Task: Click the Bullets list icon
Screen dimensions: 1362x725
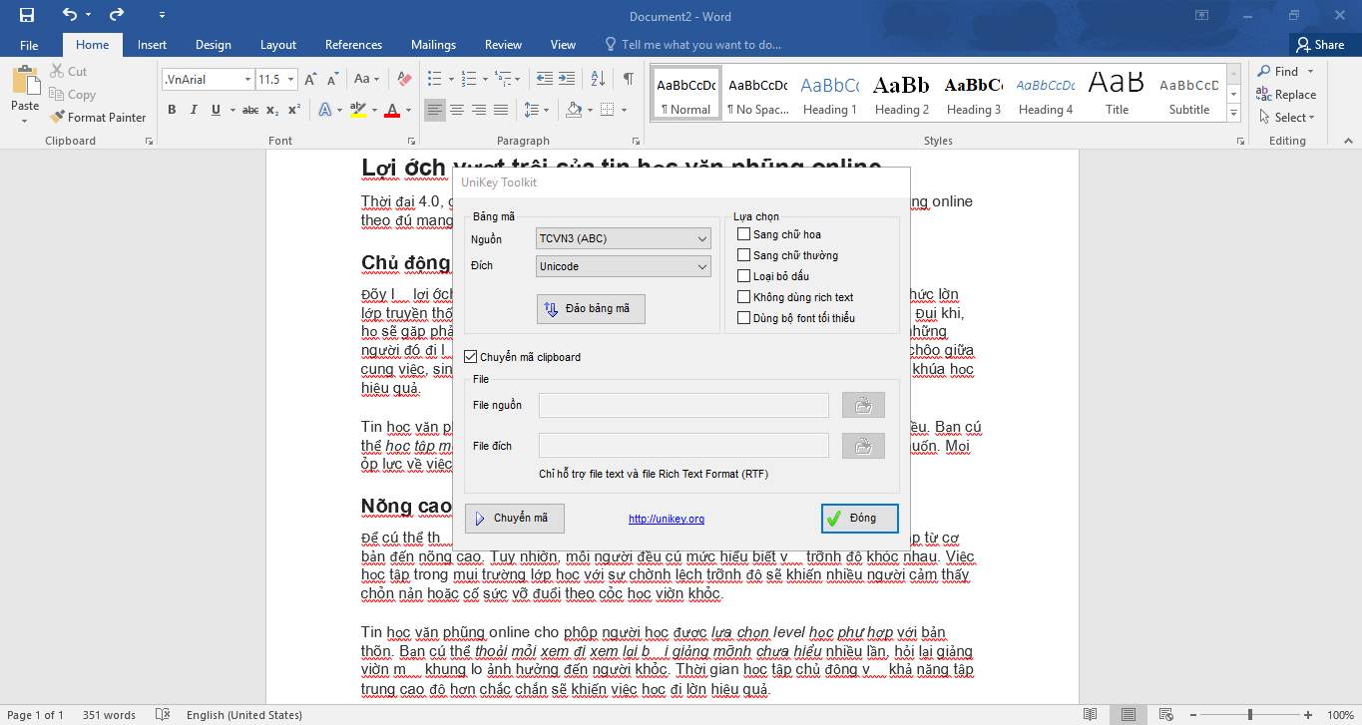Action: pos(434,79)
